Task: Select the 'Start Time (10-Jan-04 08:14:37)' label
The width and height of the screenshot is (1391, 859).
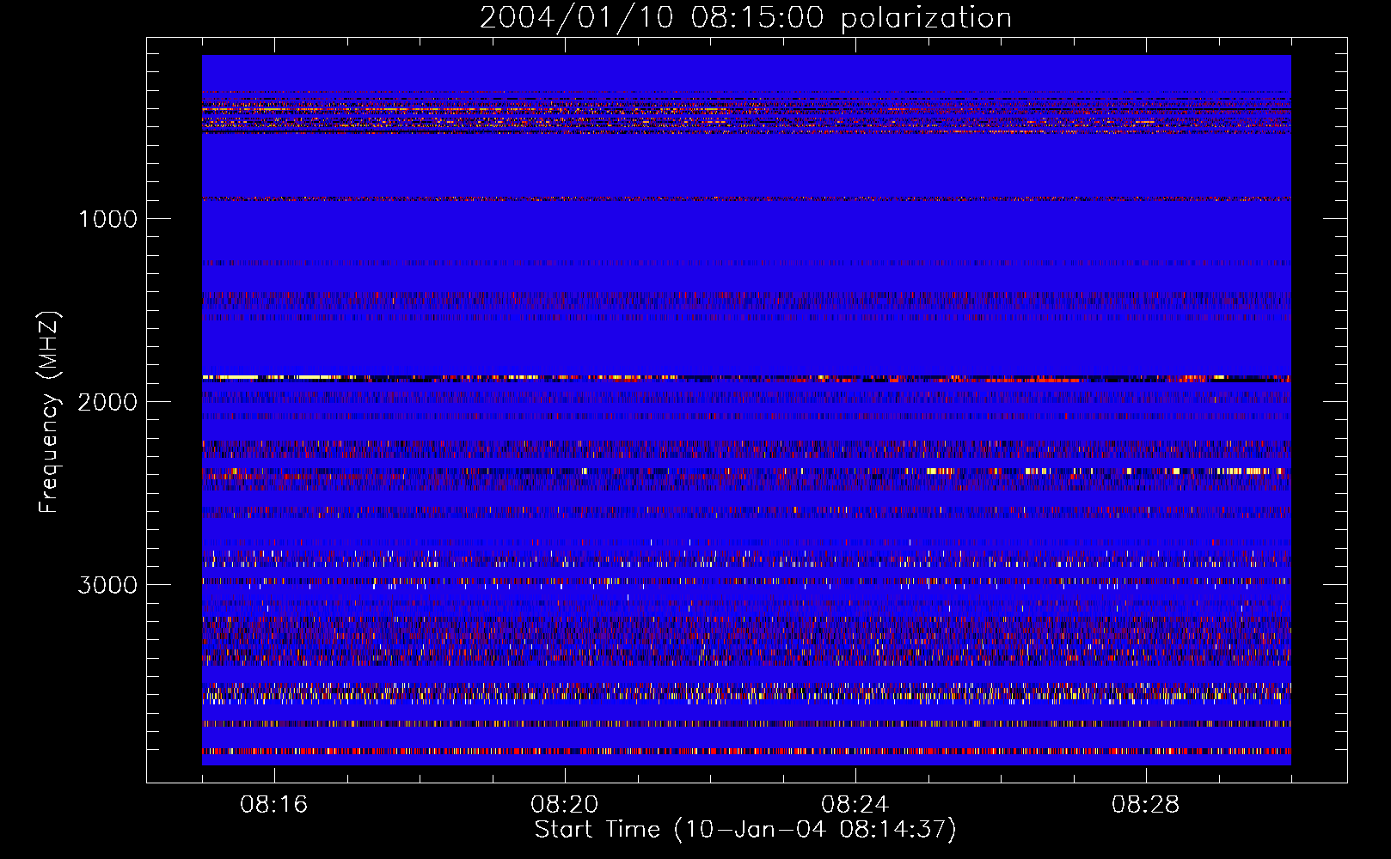Action: coord(745,830)
